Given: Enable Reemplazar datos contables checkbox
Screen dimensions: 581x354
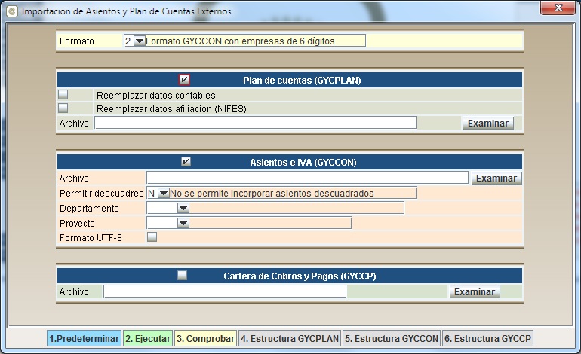Looking at the screenshot, I should pos(63,95).
